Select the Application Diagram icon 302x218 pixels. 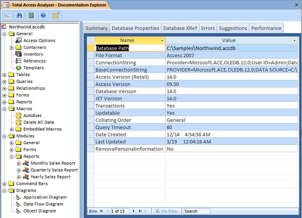[19, 197]
